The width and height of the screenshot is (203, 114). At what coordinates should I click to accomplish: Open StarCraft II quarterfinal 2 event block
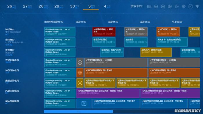click(x=164, y=103)
